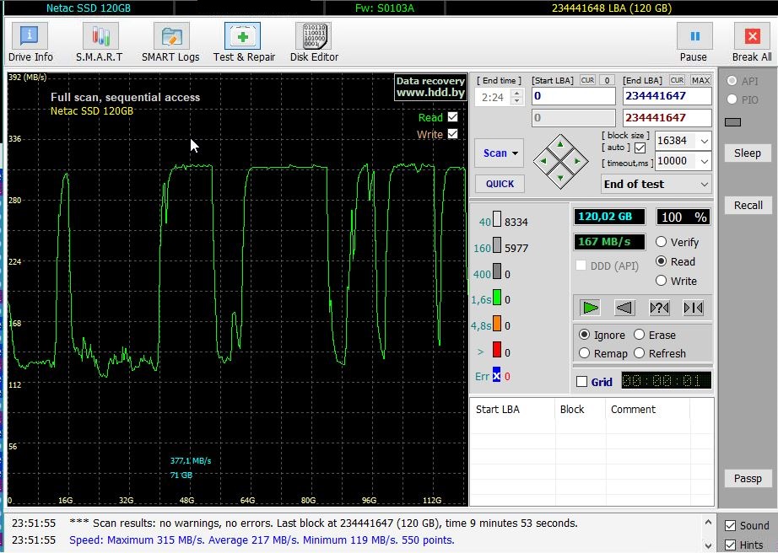Click the Sleep button

pyautogui.click(x=748, y=153)
